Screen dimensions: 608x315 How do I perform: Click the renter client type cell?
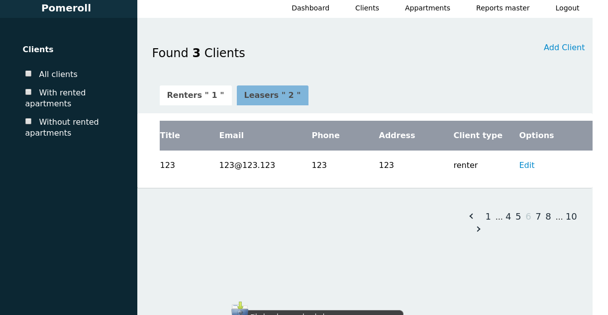pos(466,165)
